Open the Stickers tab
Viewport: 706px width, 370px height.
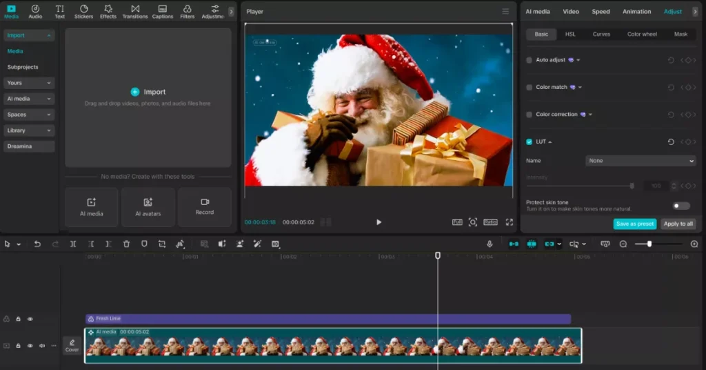click(x=83, y=12)
